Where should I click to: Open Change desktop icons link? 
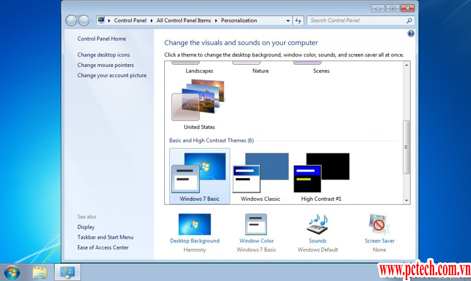point(103,55)
